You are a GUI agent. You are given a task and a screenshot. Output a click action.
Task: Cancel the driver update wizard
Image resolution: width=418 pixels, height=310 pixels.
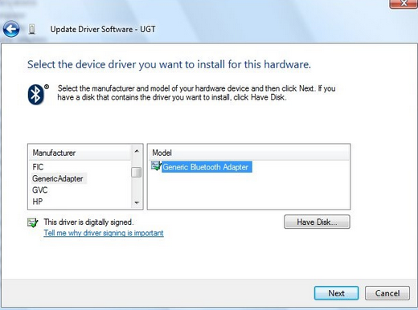[387, 293]
